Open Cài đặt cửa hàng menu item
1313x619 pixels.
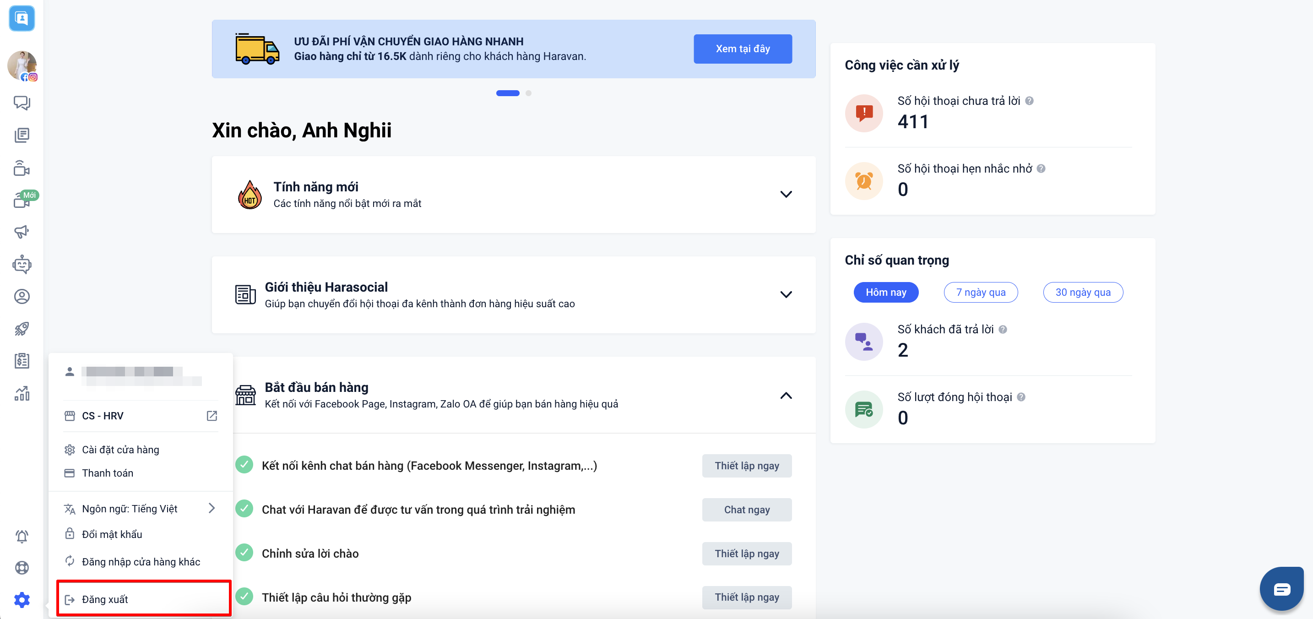tap(120, 450)
